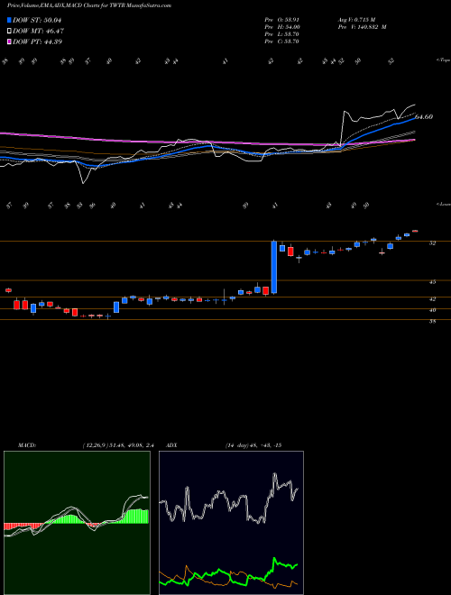Screen dimensions: 451x595
Task: Select the DOW ST: 50.04 label
Action: tap(37, 20)
